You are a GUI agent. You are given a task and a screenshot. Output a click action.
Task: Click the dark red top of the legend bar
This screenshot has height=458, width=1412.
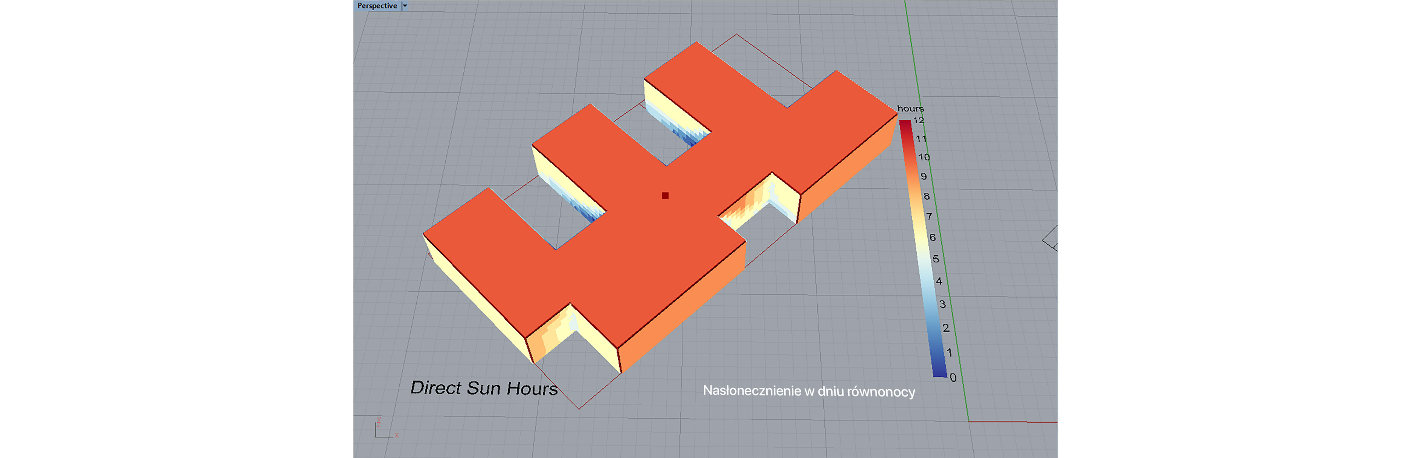coord(905,124)
